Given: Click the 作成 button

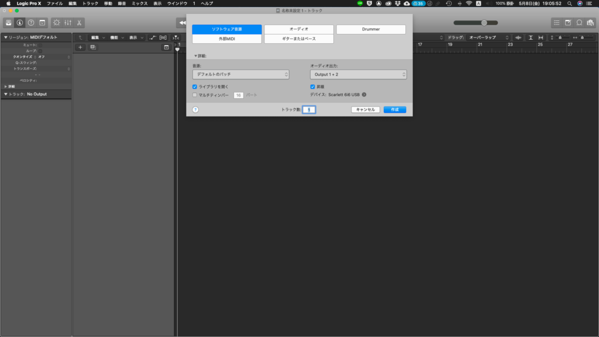Looking at the screenshot, I should click(395, 109).
